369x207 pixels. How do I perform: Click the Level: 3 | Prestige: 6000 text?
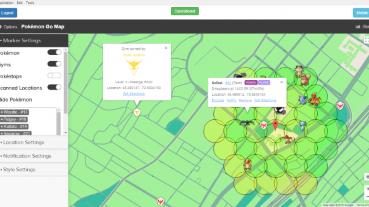[x=134, y=82]
